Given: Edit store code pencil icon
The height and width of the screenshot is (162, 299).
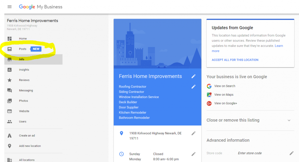Looking at the screenshot, I should 291,153.
